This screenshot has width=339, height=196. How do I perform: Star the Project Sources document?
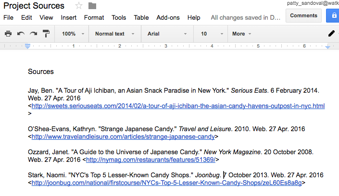[x=78, y=6]
